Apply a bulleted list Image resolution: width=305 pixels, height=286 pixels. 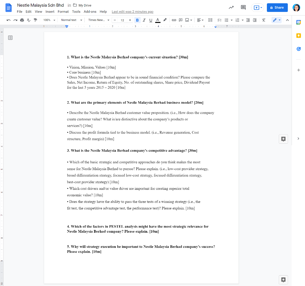[226, 20]
